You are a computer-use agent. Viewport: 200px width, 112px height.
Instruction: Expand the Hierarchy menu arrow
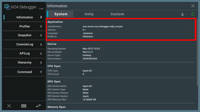(x=41, y=62)
